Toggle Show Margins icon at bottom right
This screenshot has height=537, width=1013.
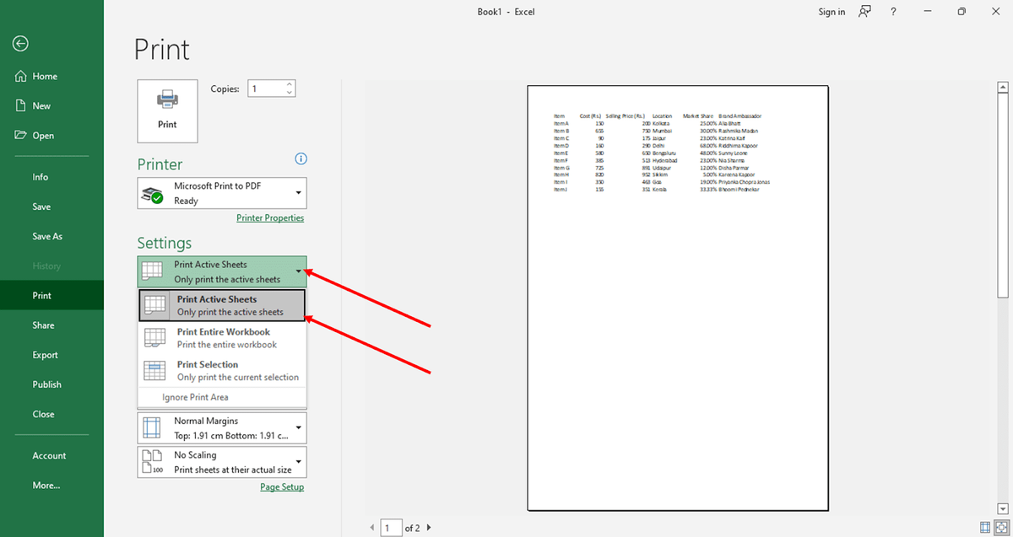point(985,528)
